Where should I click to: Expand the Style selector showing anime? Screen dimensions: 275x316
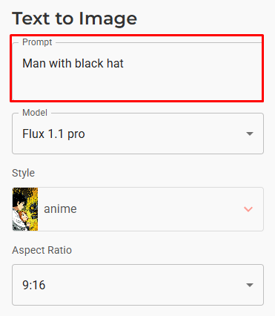tap(138, 209)
